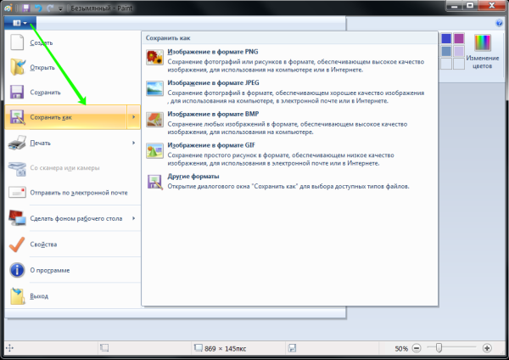Select Изображение в формате JPEG
The width and height of the screenshot is (509, 360).
[289, 92]
